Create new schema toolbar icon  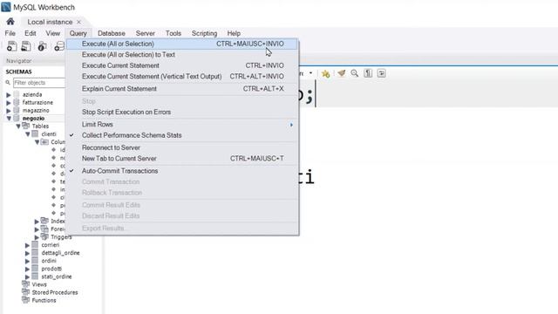pyautogui.click(x=59, y=46)
